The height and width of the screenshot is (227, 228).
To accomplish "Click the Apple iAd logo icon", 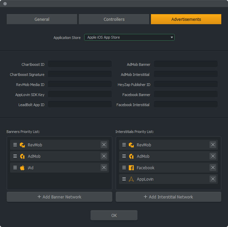I will [22, 168].
